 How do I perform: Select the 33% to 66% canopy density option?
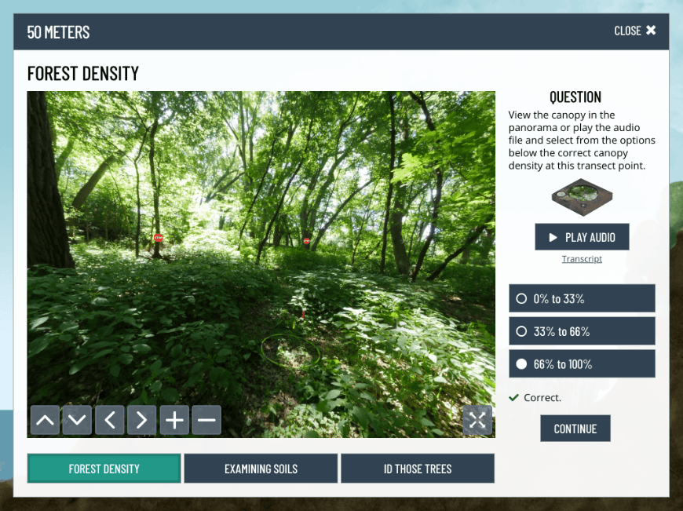pos(582,330)
